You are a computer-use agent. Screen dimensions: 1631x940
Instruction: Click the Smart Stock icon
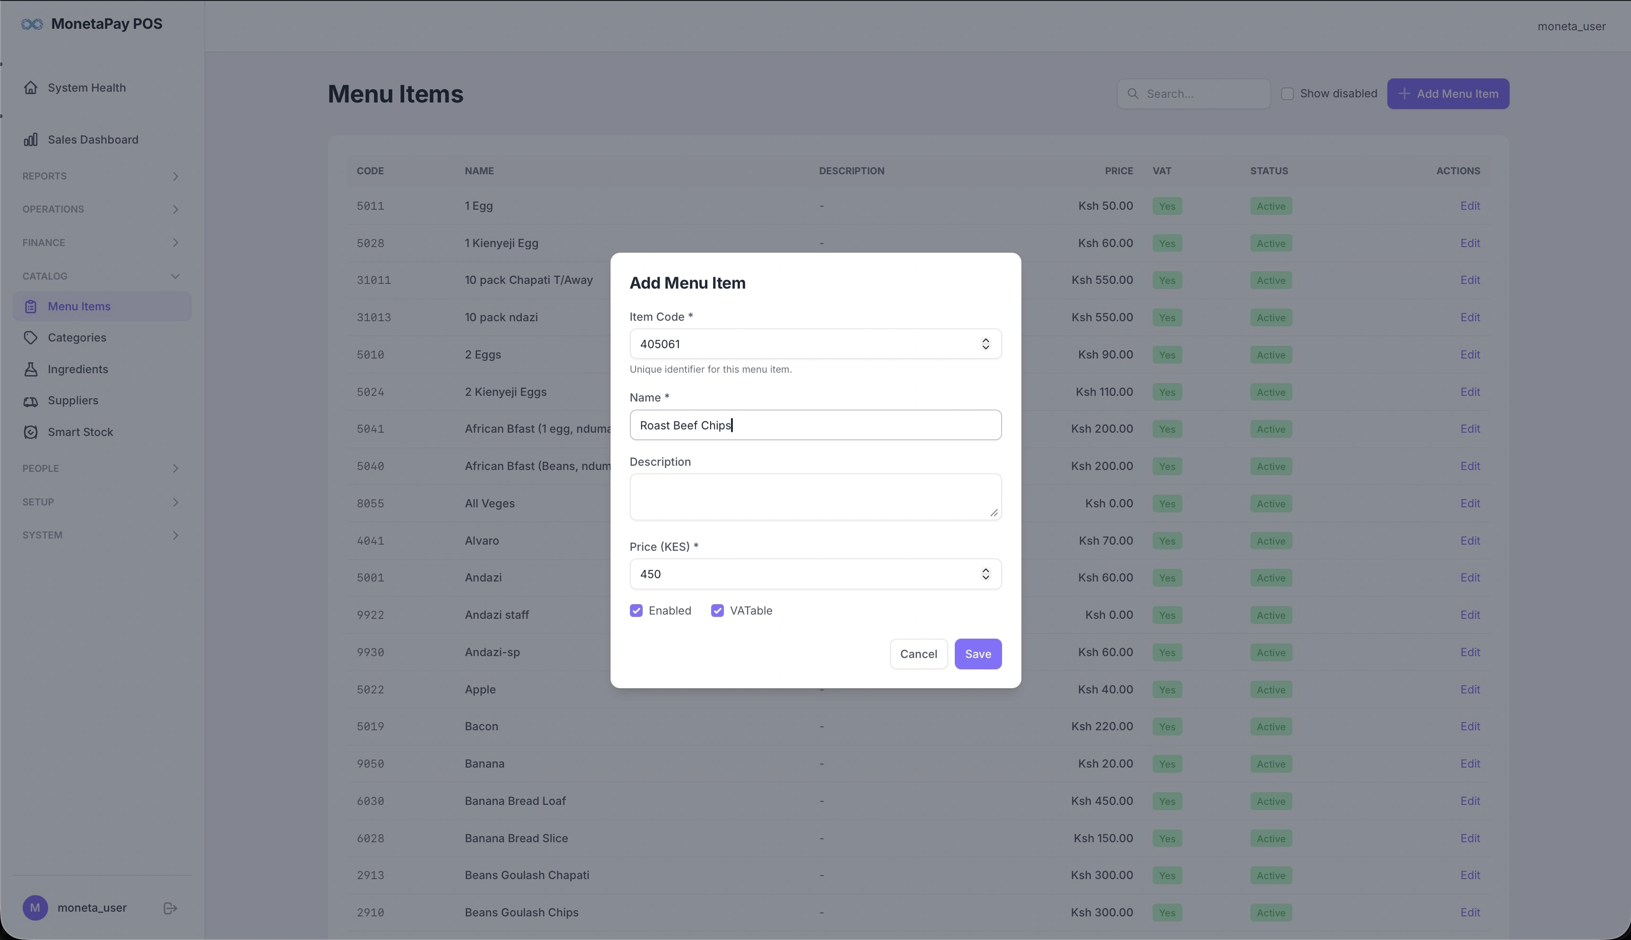[x=30, y=433]
